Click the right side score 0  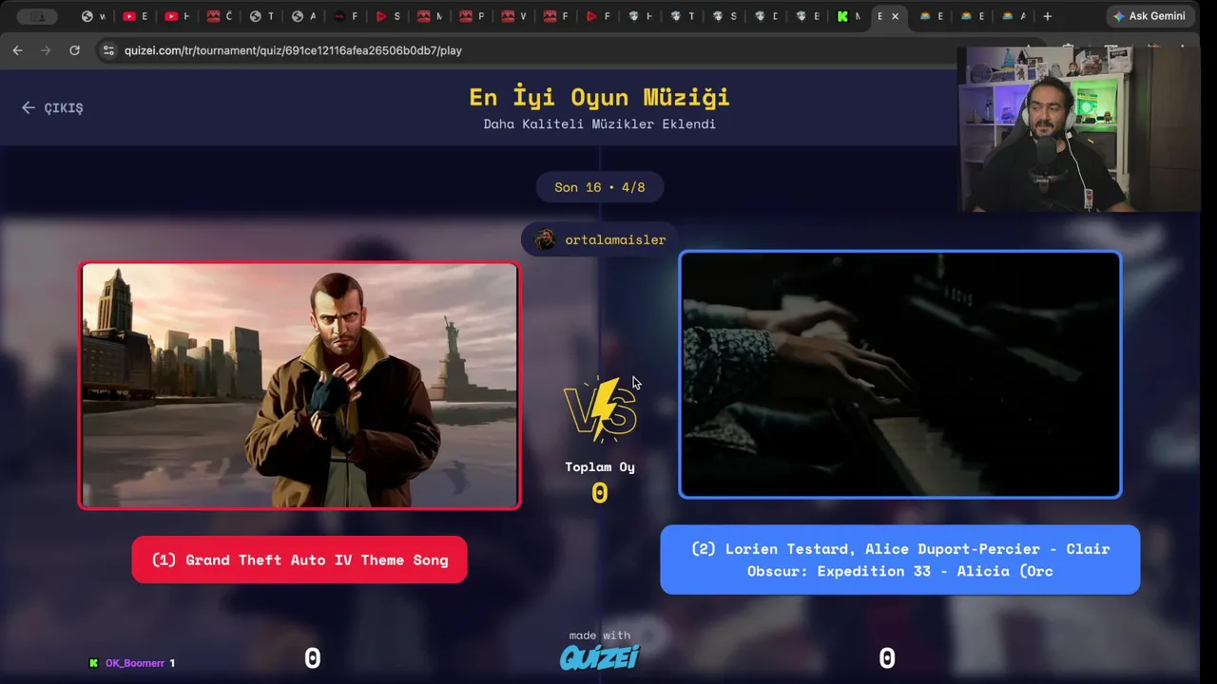(886, 658)
